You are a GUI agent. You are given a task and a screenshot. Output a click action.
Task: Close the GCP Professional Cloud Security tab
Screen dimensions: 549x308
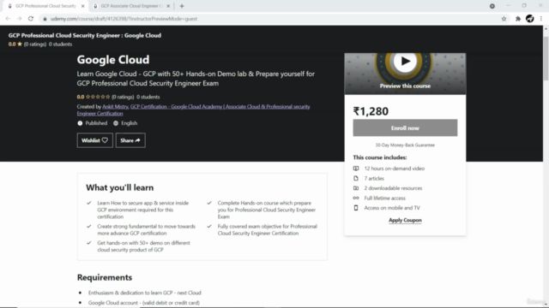(83, 6)
